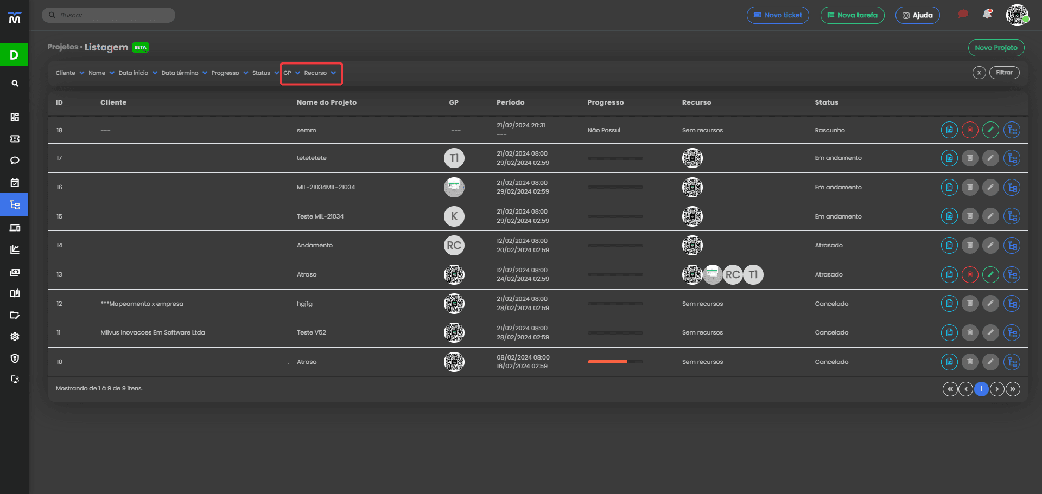The width and height of the screenshot is (1042, 494).
Task: Open the notification bell icon
Action: pos(987,14)
